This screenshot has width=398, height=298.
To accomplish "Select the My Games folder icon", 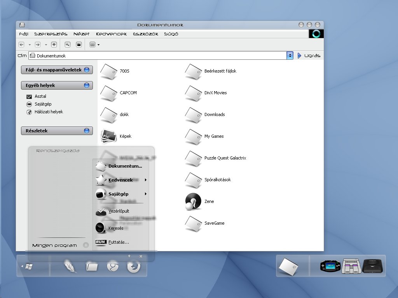I will point(194,137).
